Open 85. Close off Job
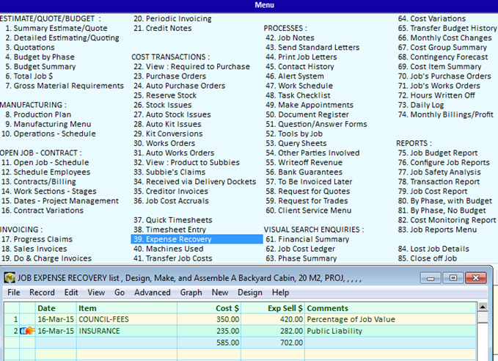The width and height of the screenshot is (498, 361). [x=427, y=258]
